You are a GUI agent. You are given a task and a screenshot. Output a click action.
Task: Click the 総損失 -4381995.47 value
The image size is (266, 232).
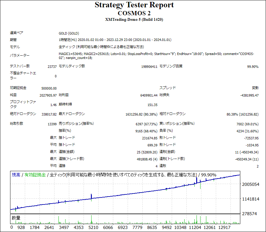[x=249, y=95]
